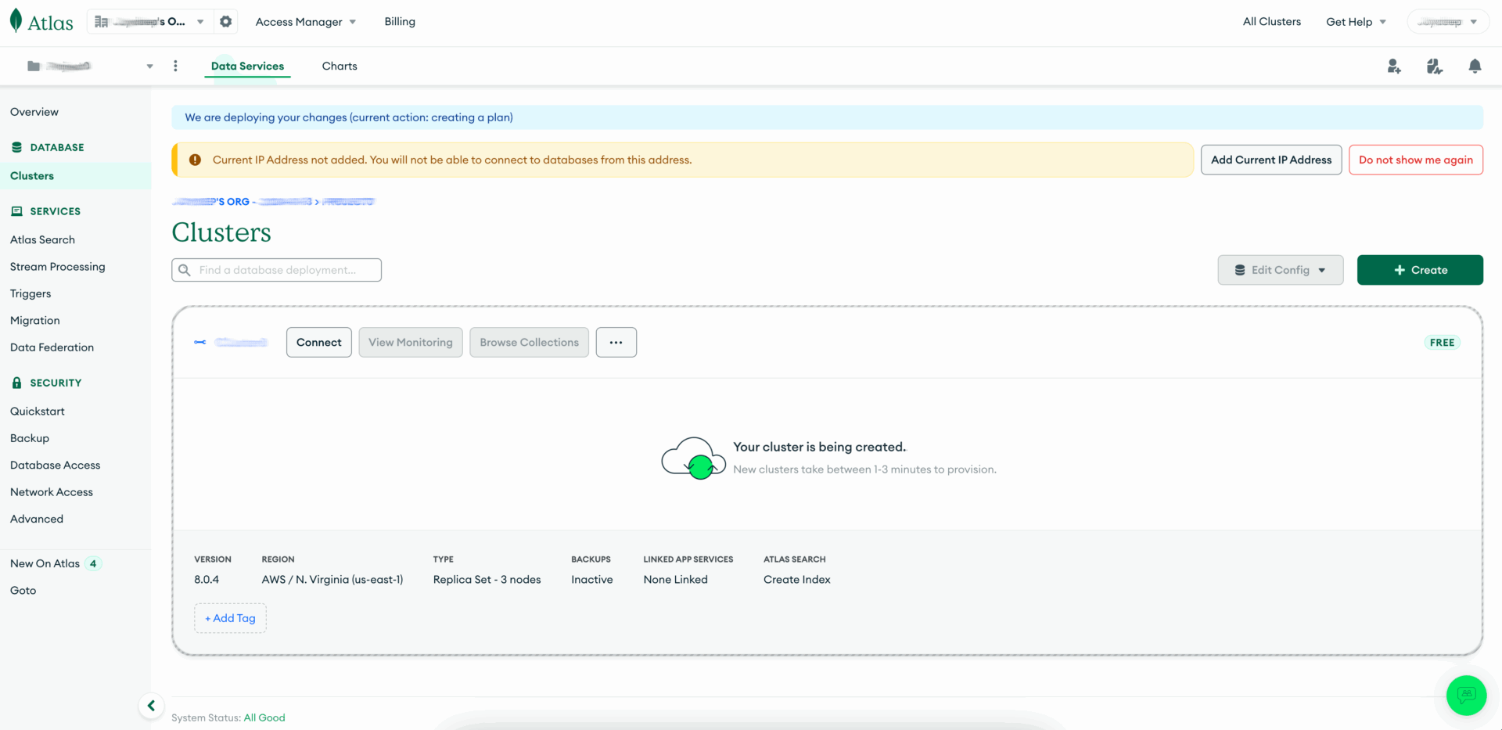This screenshot has width=1502, height=730.
Task: Open organization settings gear icon
Action: click(226, 22)
